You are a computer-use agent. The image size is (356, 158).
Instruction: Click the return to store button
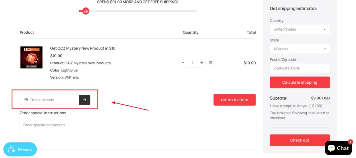(x=234, y=100)
